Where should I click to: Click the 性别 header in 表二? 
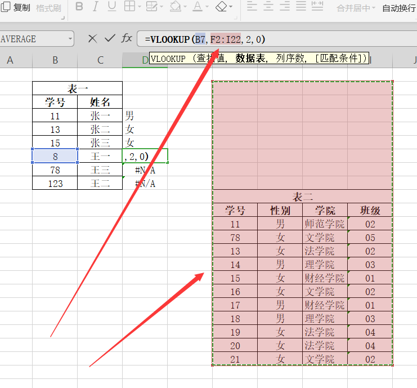click(280, 210)
